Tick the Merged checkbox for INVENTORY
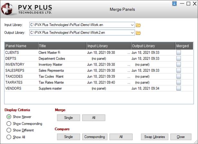Viewport: 198px width, 144px height. tap(179, 64)
